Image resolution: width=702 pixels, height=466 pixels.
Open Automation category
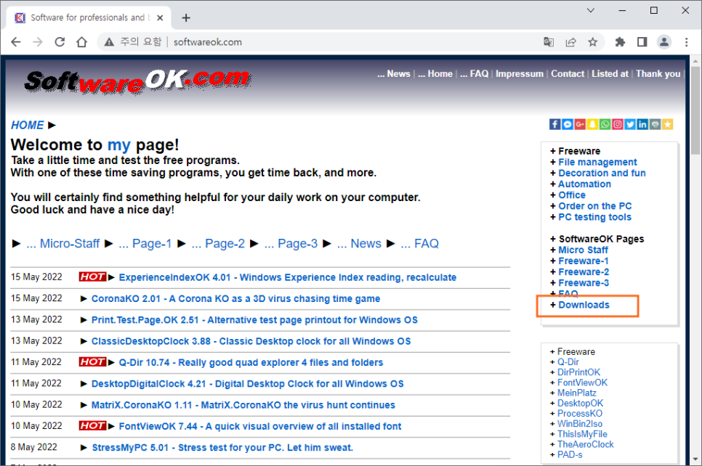(584, 184)
